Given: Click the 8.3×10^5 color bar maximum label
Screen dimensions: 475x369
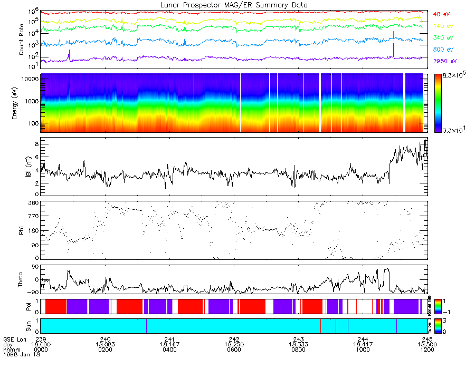Looking at the screenshot, I should click(x=454, y=75).
